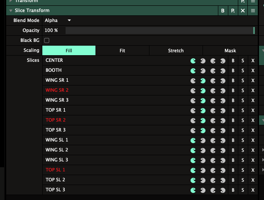Open the Slice Transform hamburger menu icon
The height and width of the screenshot is (200, 264).
click(253, 10)
